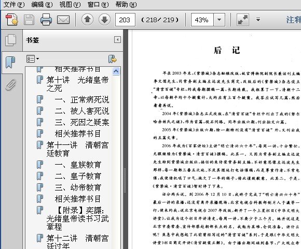Image resolution: width=301 pixels, height=249 pixels.
Task: Collapse the 书签 navigation pane
Action: [117, 40]
